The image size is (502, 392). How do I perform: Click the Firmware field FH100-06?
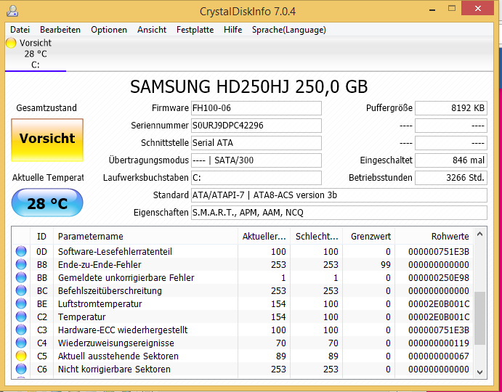(x=256, y=108)
